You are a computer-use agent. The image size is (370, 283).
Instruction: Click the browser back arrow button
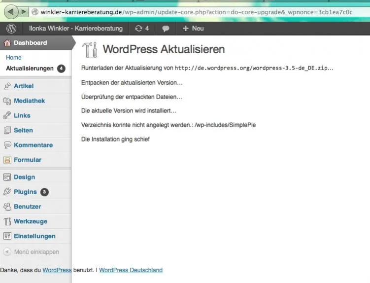[x=11, y=11]
